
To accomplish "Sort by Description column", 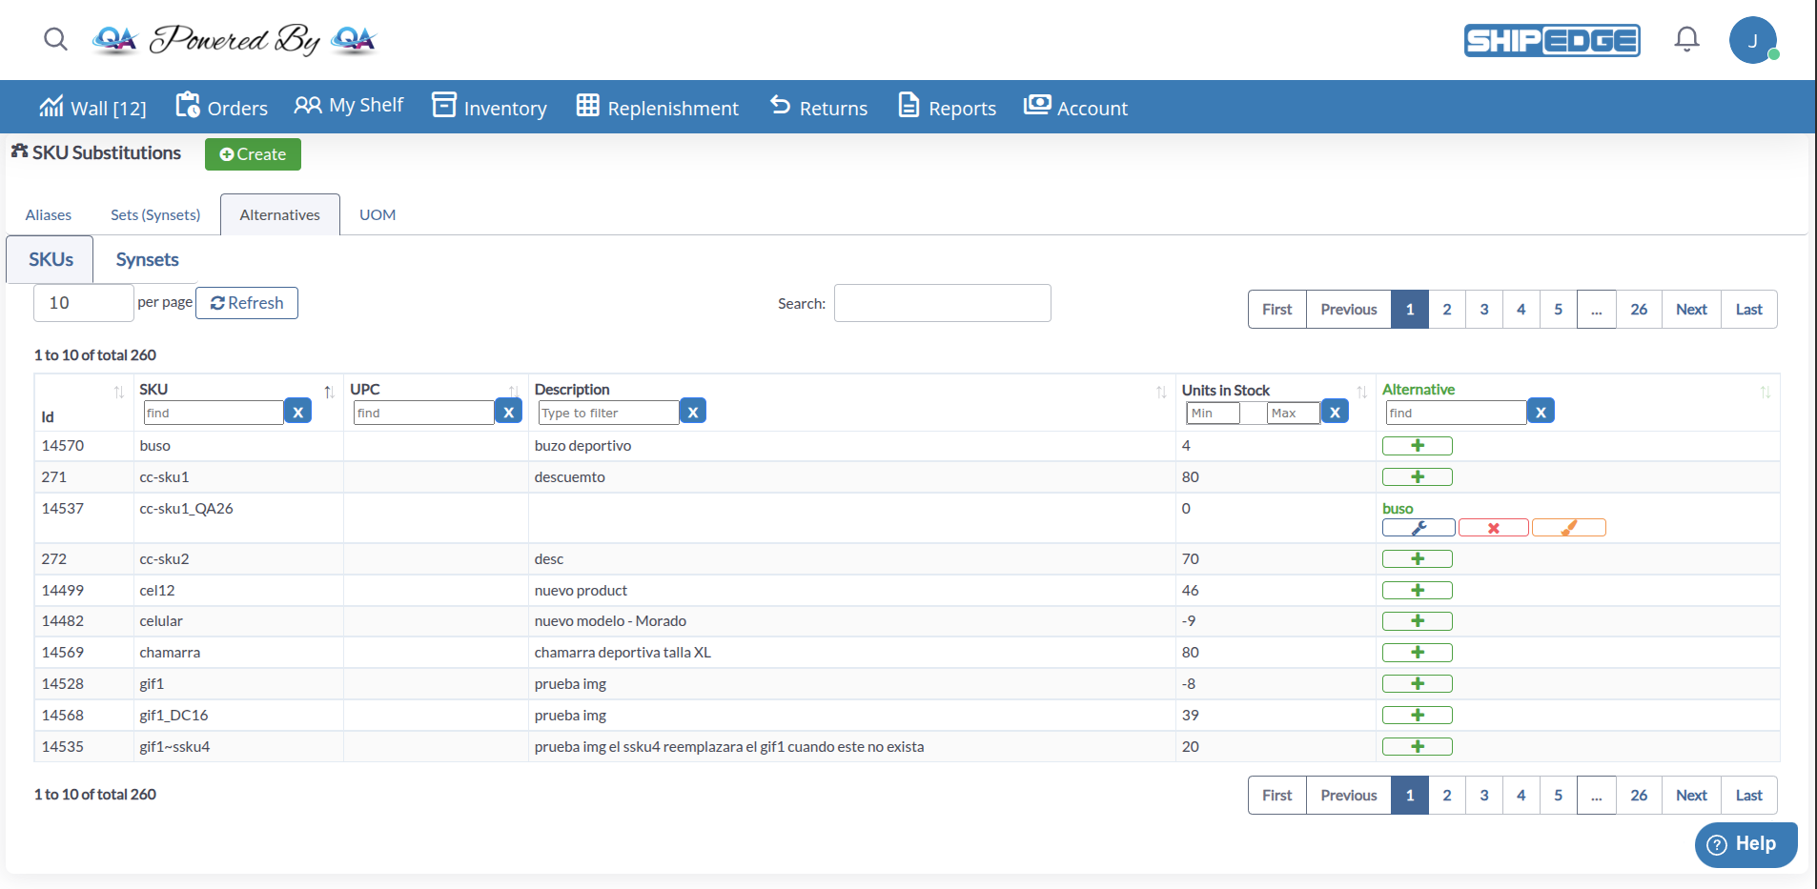I will pos(1160,392).
